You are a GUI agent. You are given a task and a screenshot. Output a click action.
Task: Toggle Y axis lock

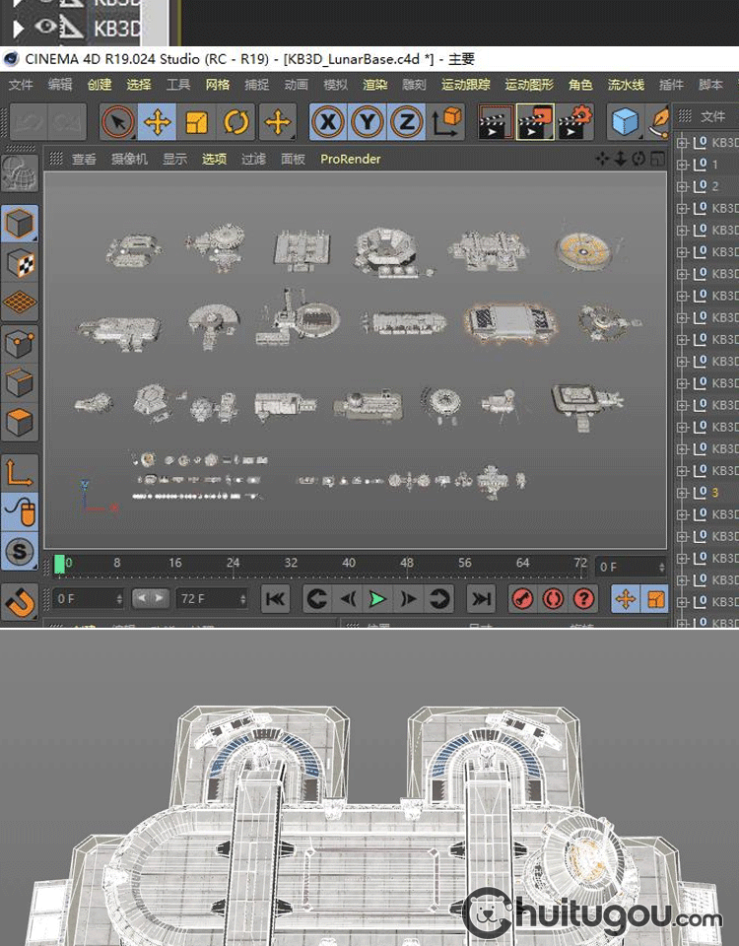367,122
